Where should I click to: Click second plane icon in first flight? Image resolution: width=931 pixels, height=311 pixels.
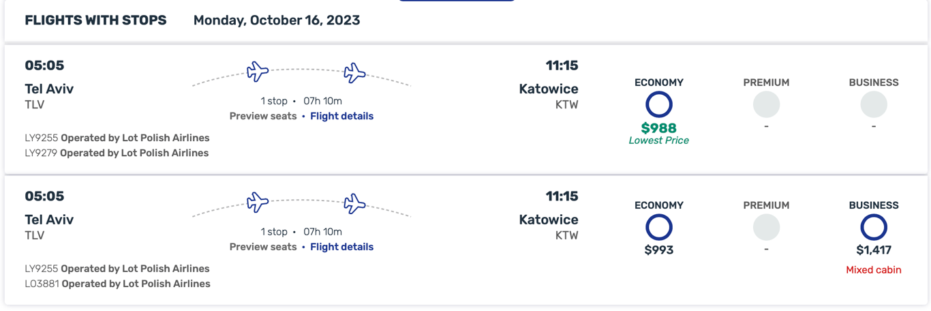[x=354, y=72]
